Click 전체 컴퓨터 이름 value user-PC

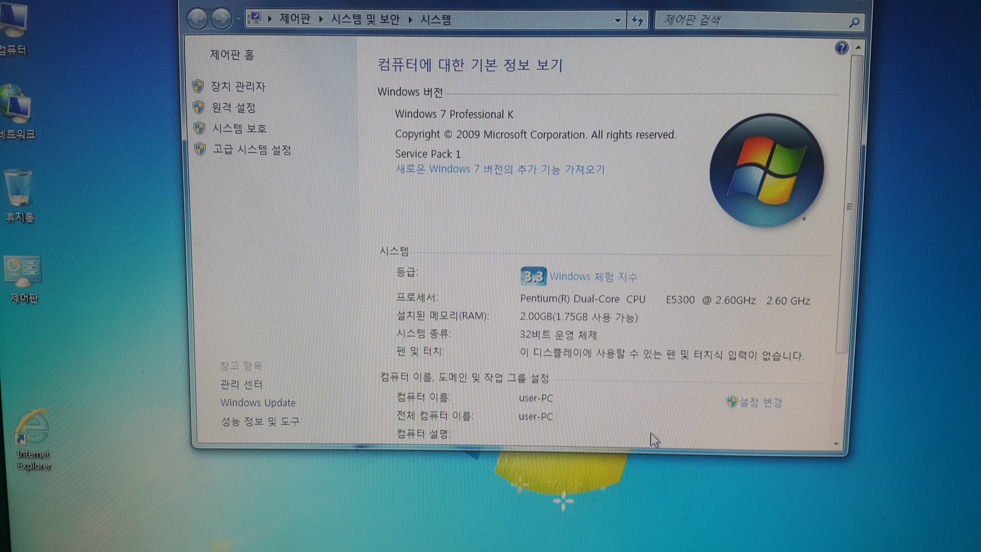(536, 416)
